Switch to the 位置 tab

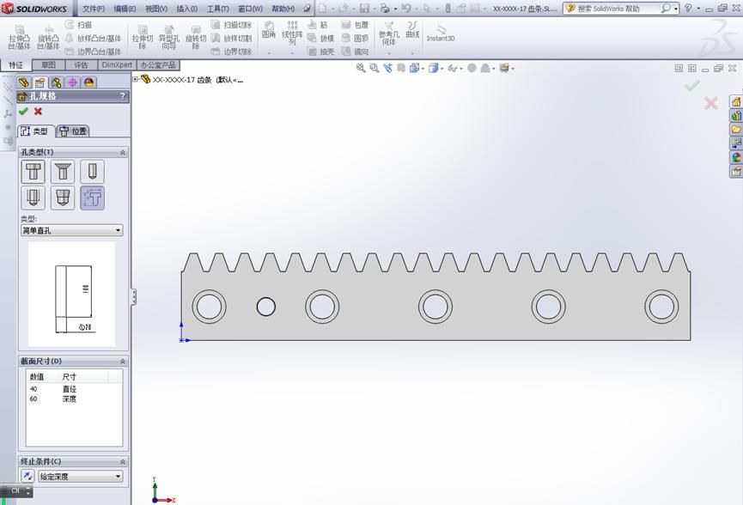72,131
